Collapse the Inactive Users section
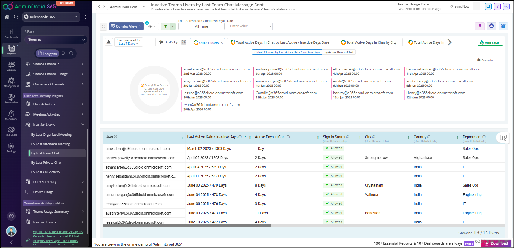This screenshot has width=514, height=248. pyautogui.click(x=55, y=125)
